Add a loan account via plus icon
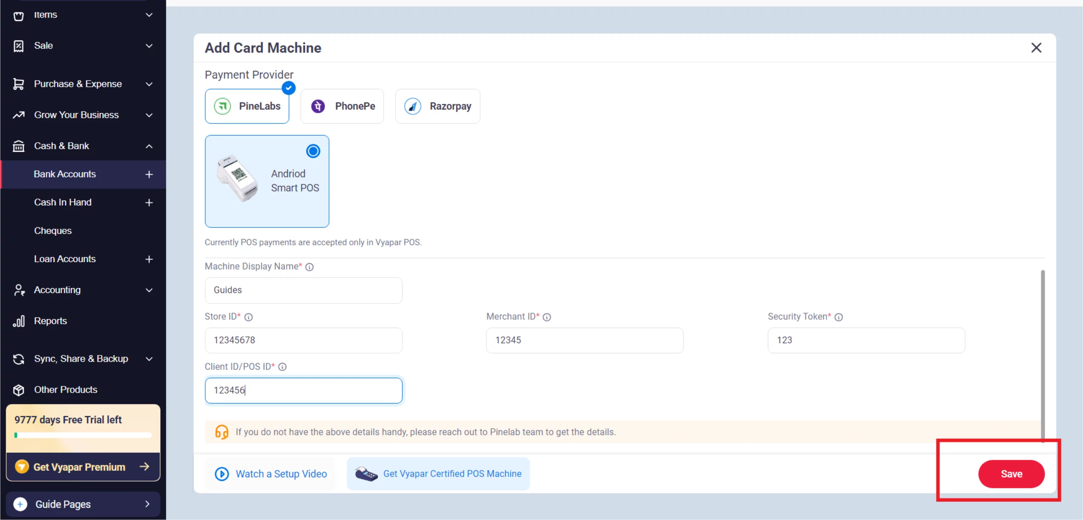 pos(149,259)
